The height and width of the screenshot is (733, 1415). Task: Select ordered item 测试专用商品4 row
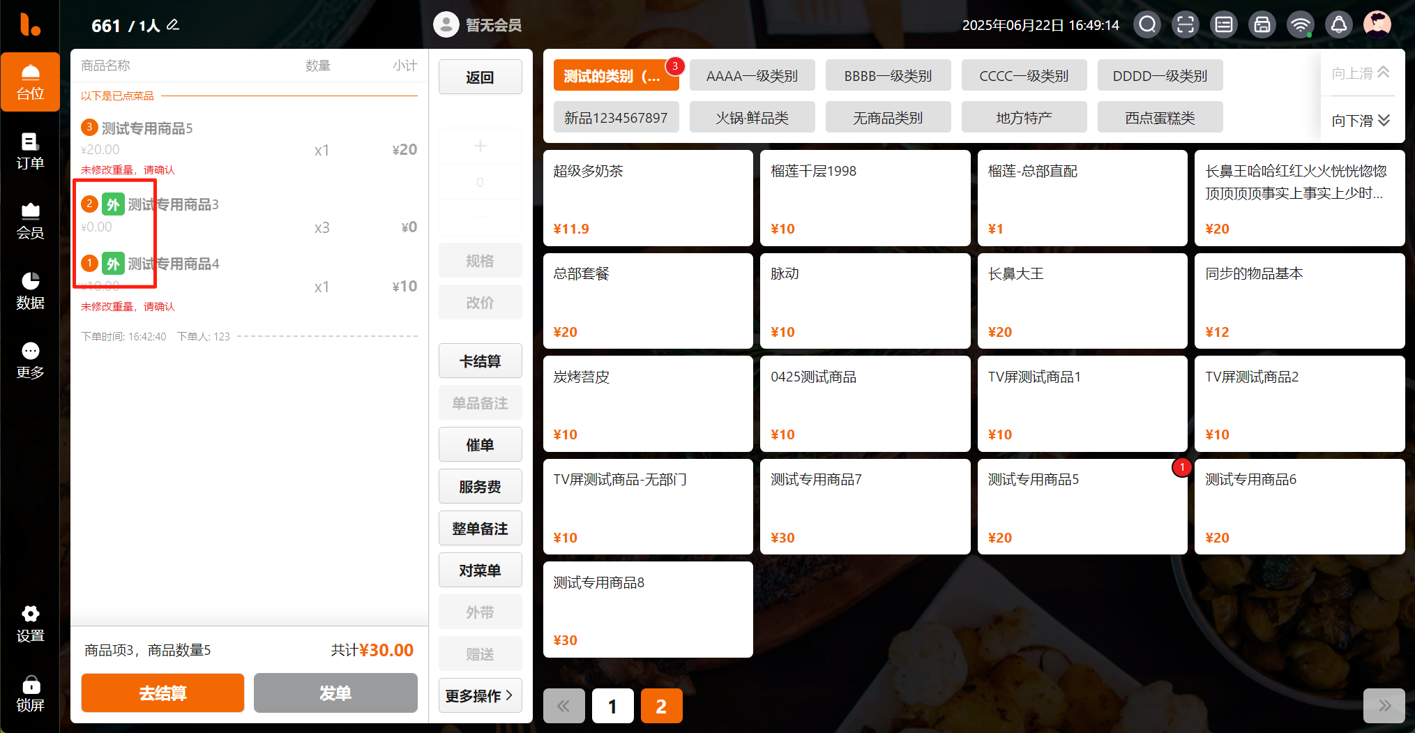point(249,281)
